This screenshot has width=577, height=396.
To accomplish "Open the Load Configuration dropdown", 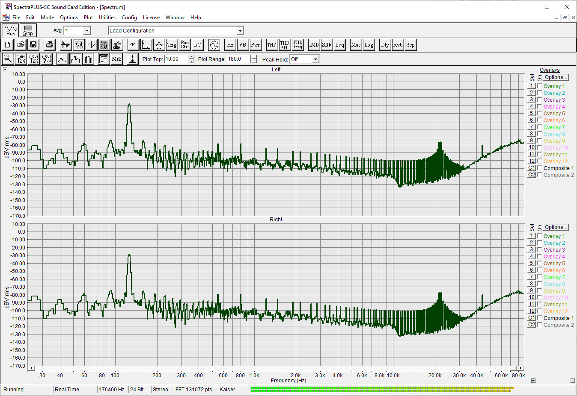I will pos(240,31).
